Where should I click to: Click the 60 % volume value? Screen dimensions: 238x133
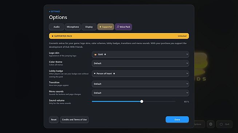click(x=186, y=102)
